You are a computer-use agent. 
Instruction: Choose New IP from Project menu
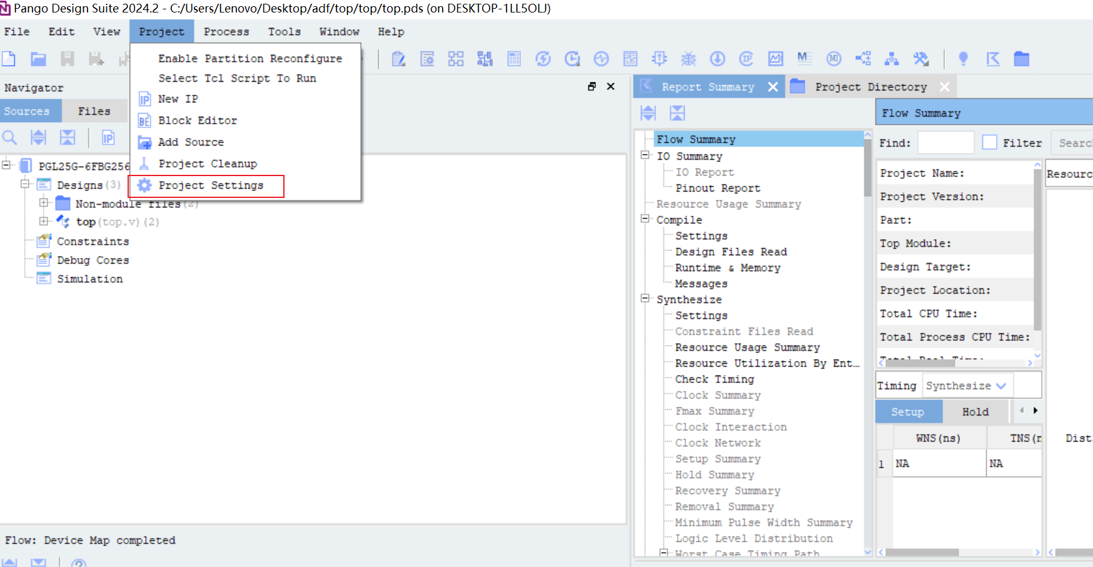point(178,99)
